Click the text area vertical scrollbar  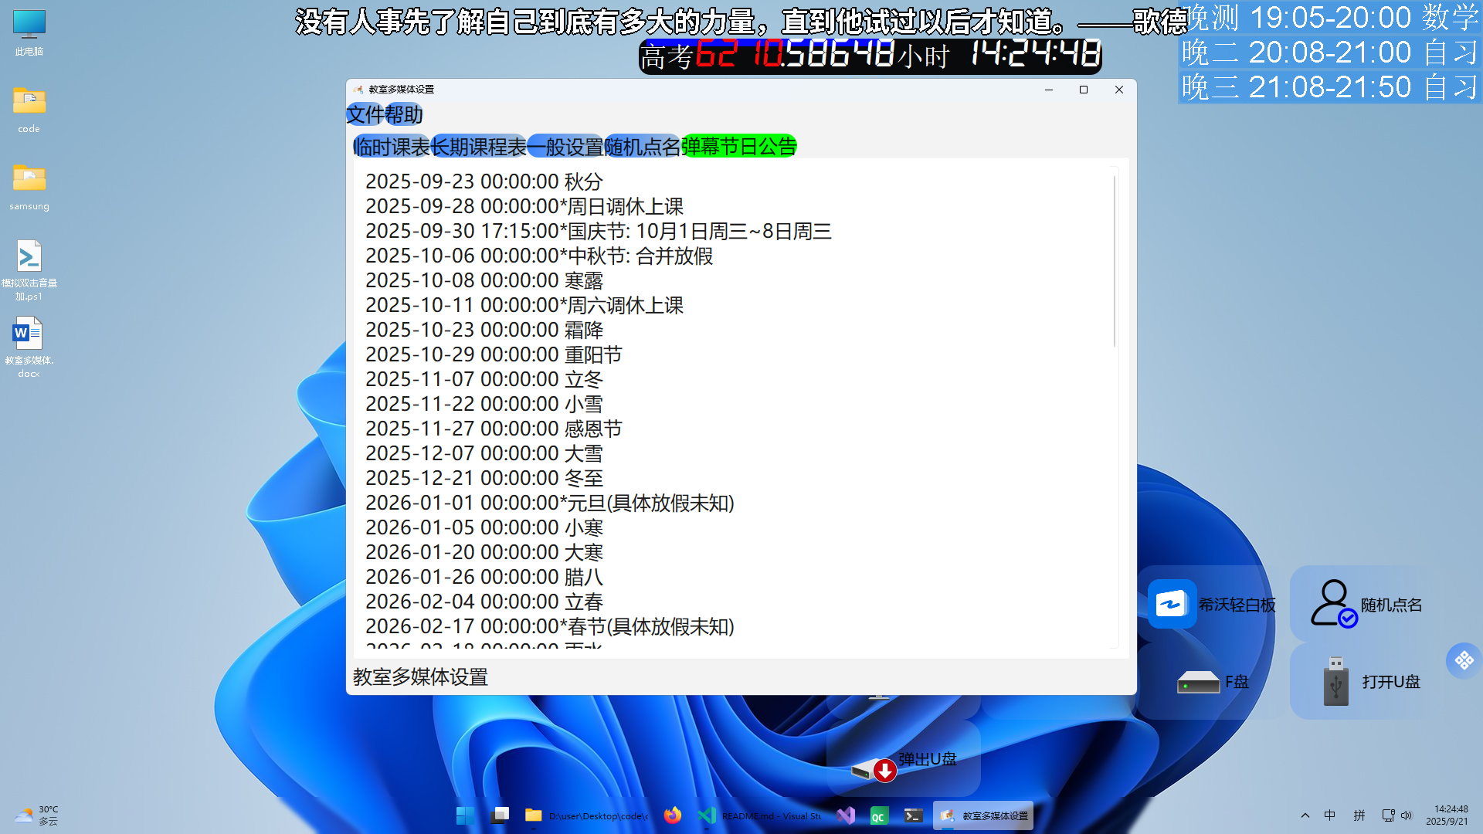[x=1114, y=263]
